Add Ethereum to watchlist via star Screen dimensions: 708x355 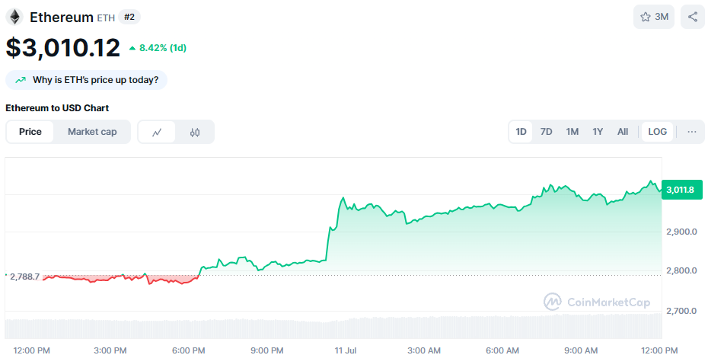point(646,17)
